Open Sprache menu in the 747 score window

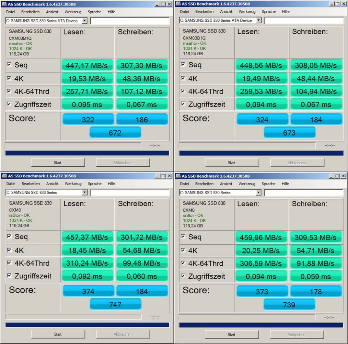95,184
